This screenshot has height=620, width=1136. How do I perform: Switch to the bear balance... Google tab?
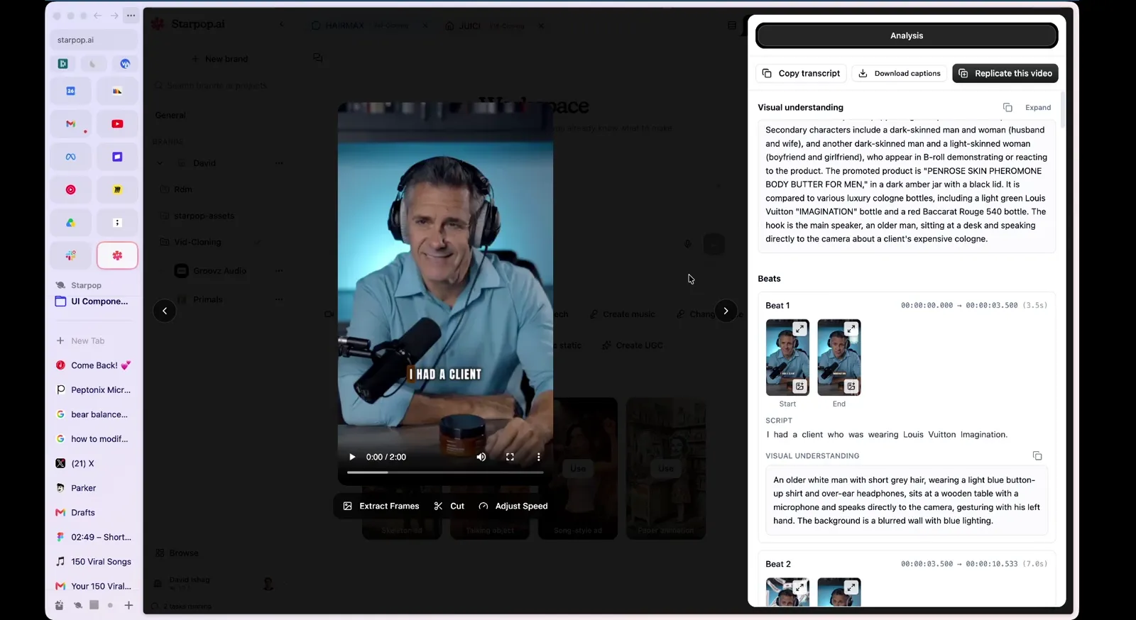[x=93, y=414]
